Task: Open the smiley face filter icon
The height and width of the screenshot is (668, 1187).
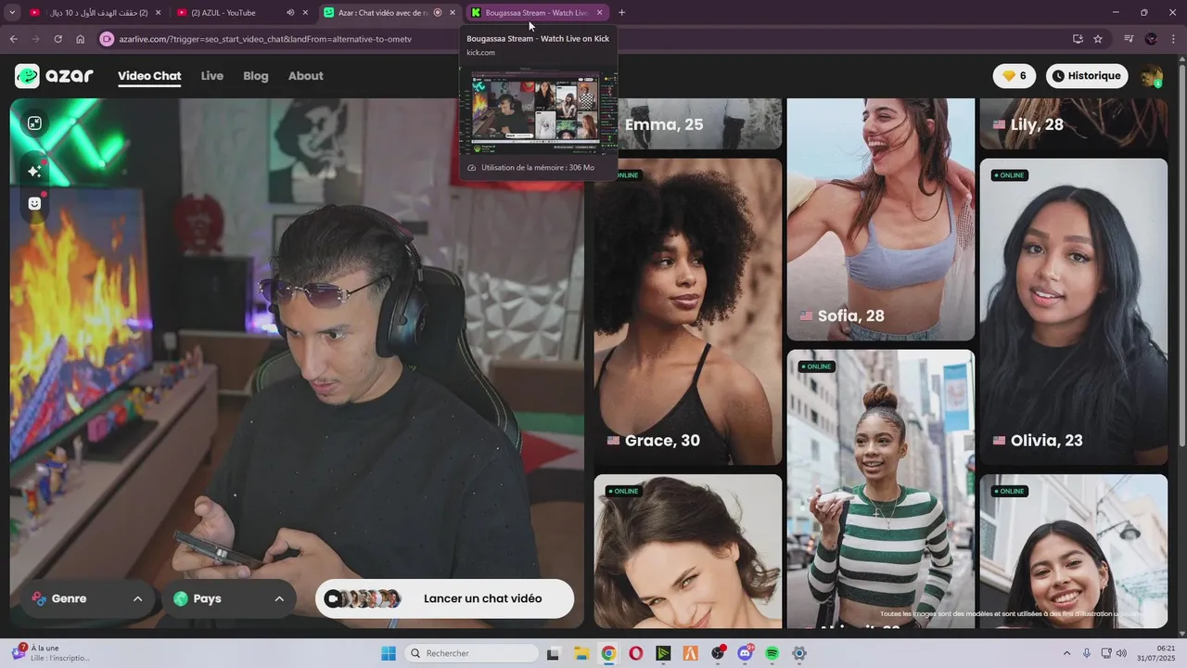Action: [x=34, y=203]
